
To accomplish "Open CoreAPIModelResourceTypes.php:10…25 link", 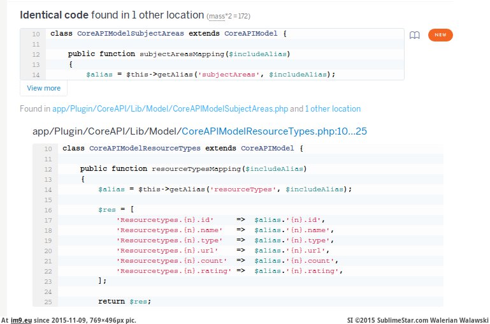I will point(274,131).
